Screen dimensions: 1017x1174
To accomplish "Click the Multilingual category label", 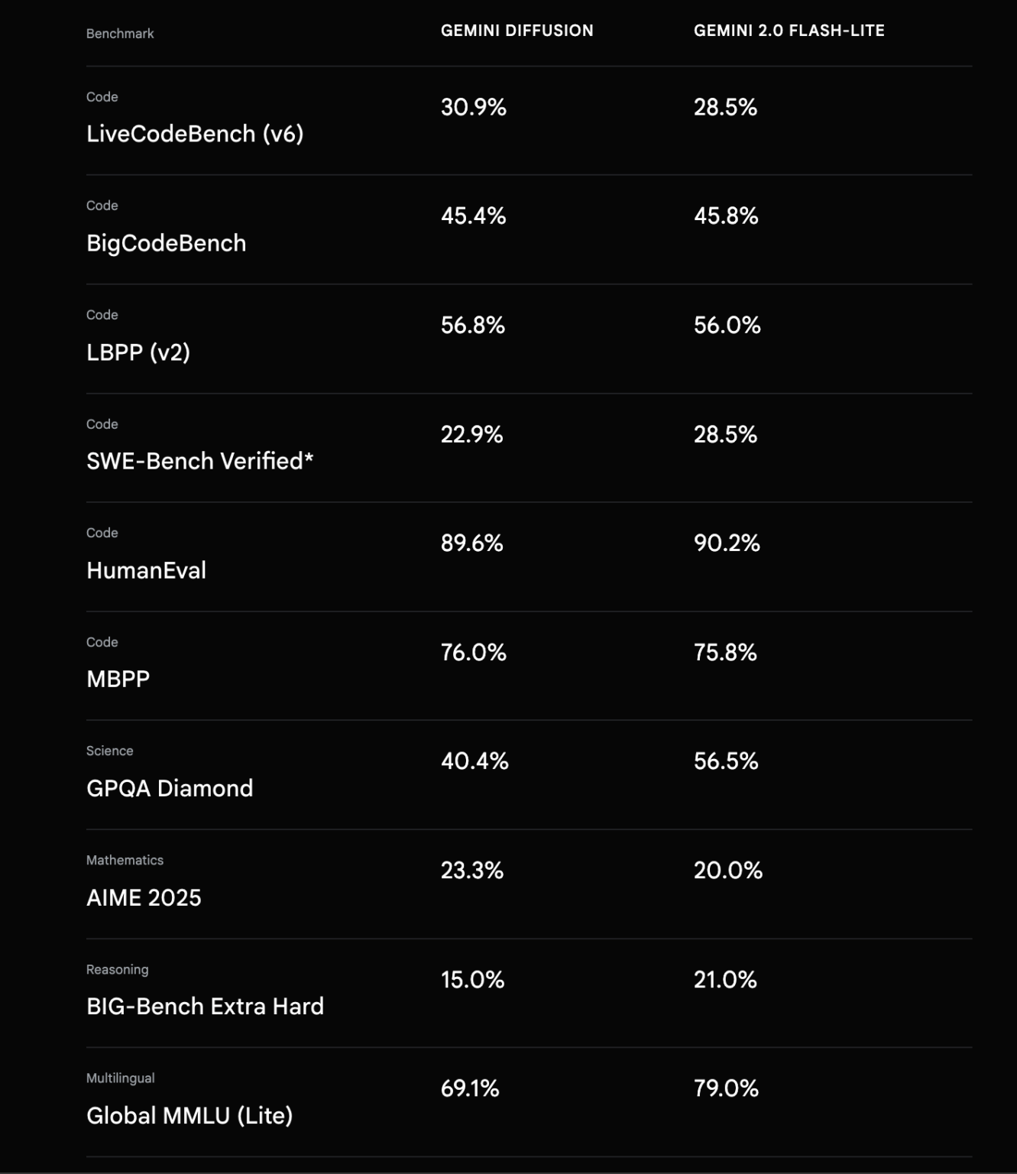I will point(120,1078).
